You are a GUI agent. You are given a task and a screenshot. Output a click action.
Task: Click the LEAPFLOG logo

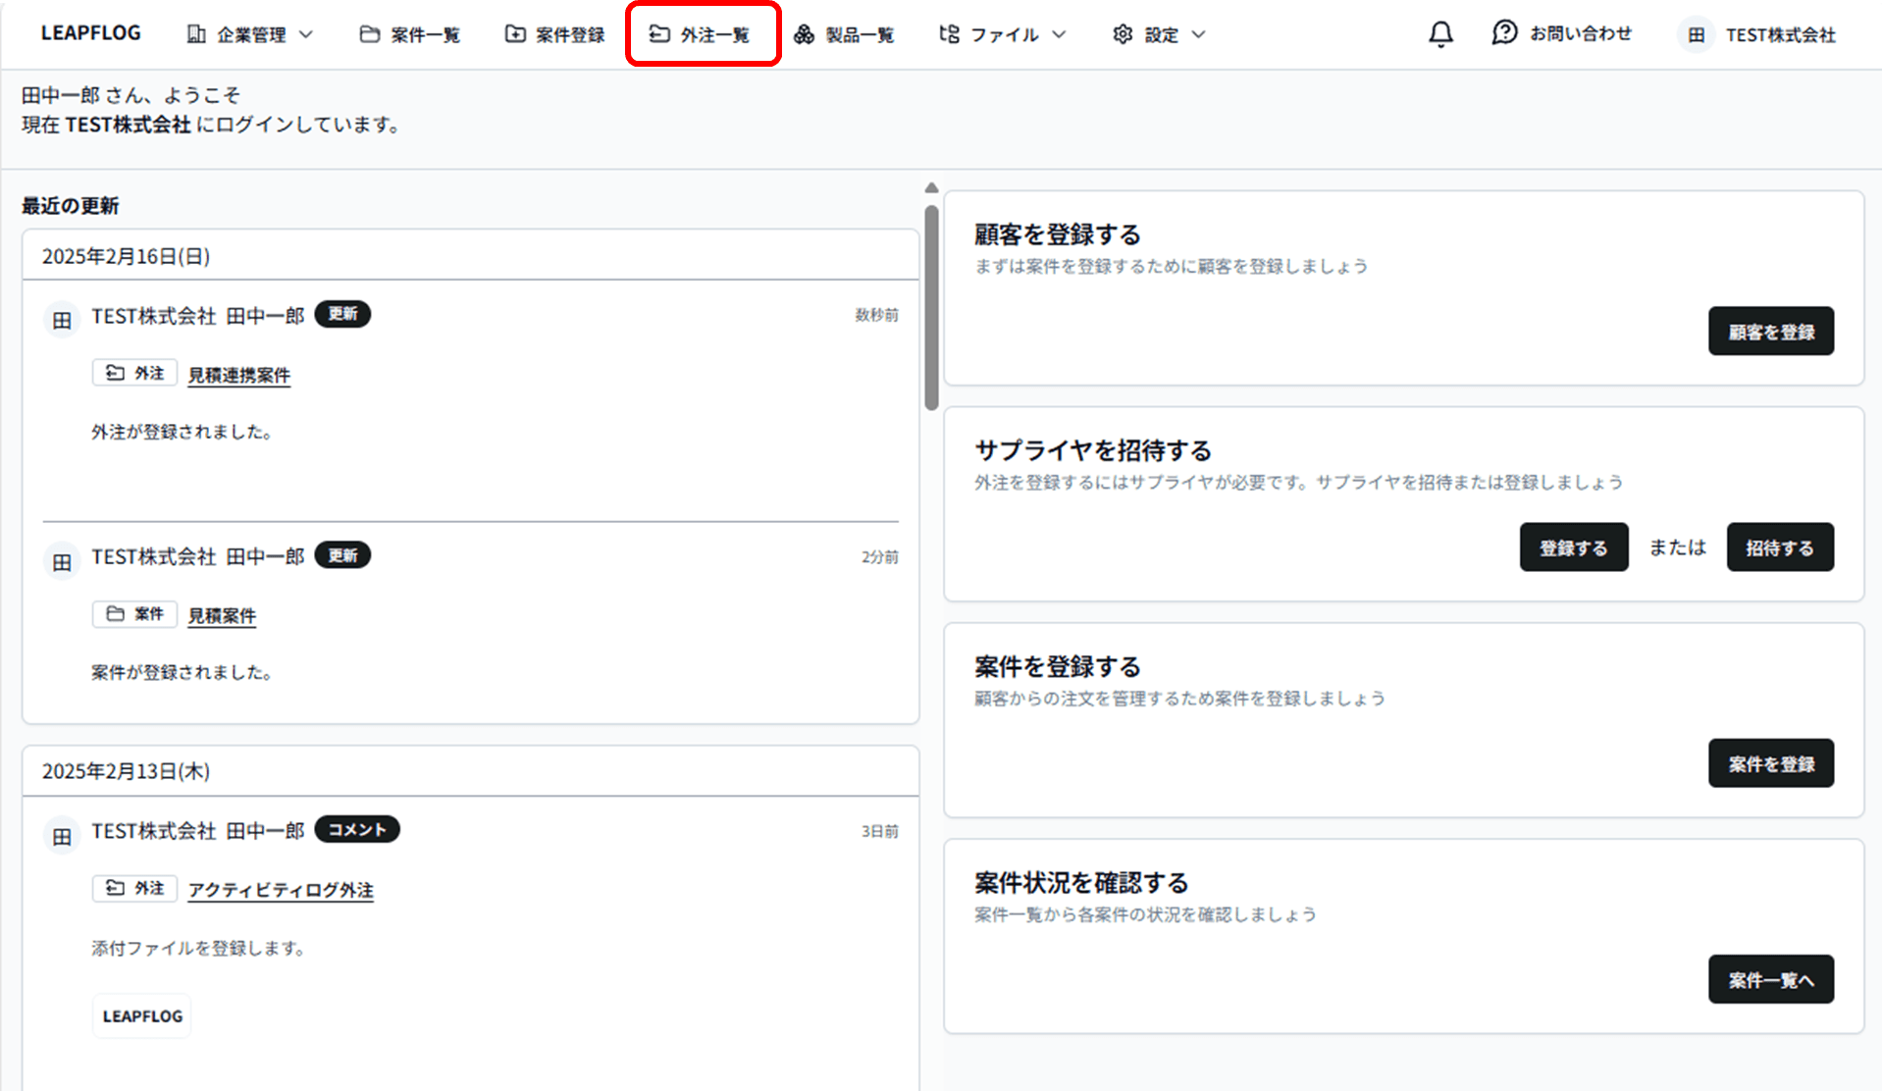point(90,32)
